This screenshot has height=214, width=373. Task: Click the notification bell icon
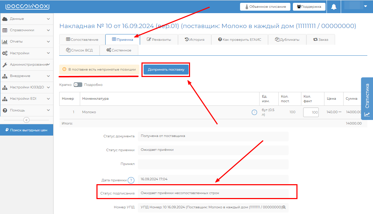coord(334,7)
